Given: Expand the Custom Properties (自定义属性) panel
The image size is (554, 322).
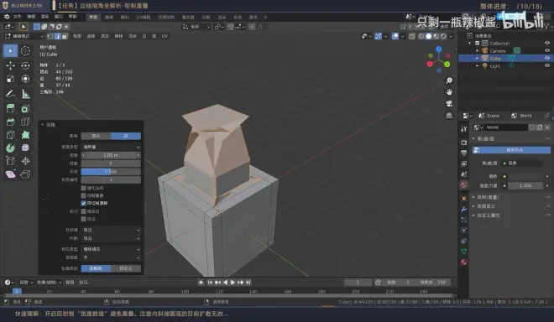Looking at the screenshot, I should 489,215.
